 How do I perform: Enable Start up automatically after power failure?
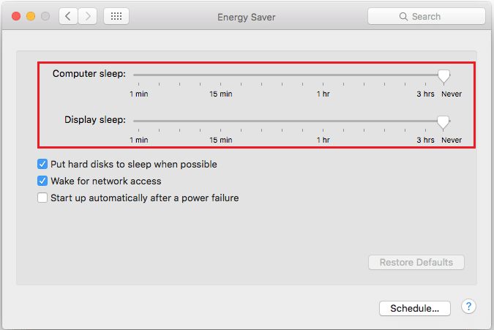click(42, 198)
